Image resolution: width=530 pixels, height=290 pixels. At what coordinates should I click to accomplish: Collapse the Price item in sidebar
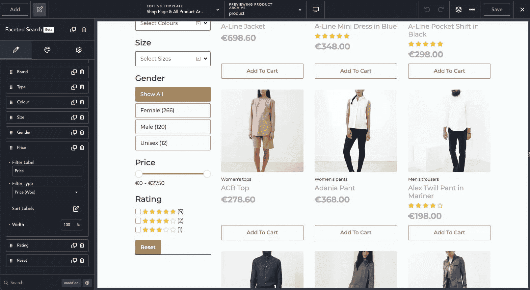47,147
